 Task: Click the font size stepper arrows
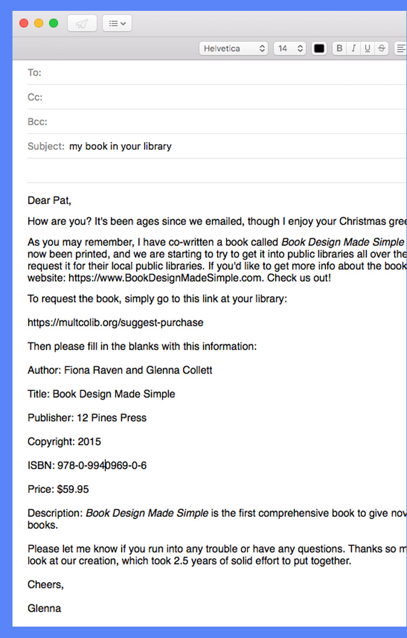pos(299,48)
